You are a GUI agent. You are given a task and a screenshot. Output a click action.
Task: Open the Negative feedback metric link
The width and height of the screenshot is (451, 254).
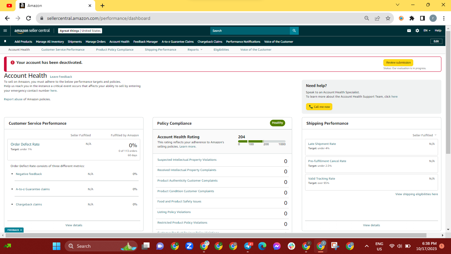coord(29,174)
